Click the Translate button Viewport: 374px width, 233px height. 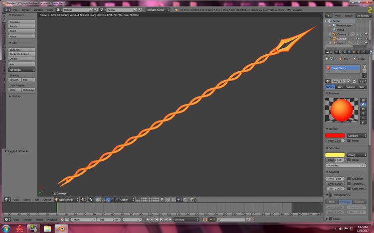(x=22, y=22)
